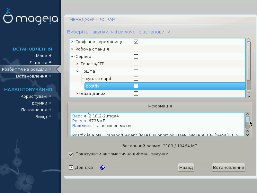Click the blue floppy disk save/load icon
Image resolution: width=257 pixels, height=193 pixels.
tap(102, 168)
